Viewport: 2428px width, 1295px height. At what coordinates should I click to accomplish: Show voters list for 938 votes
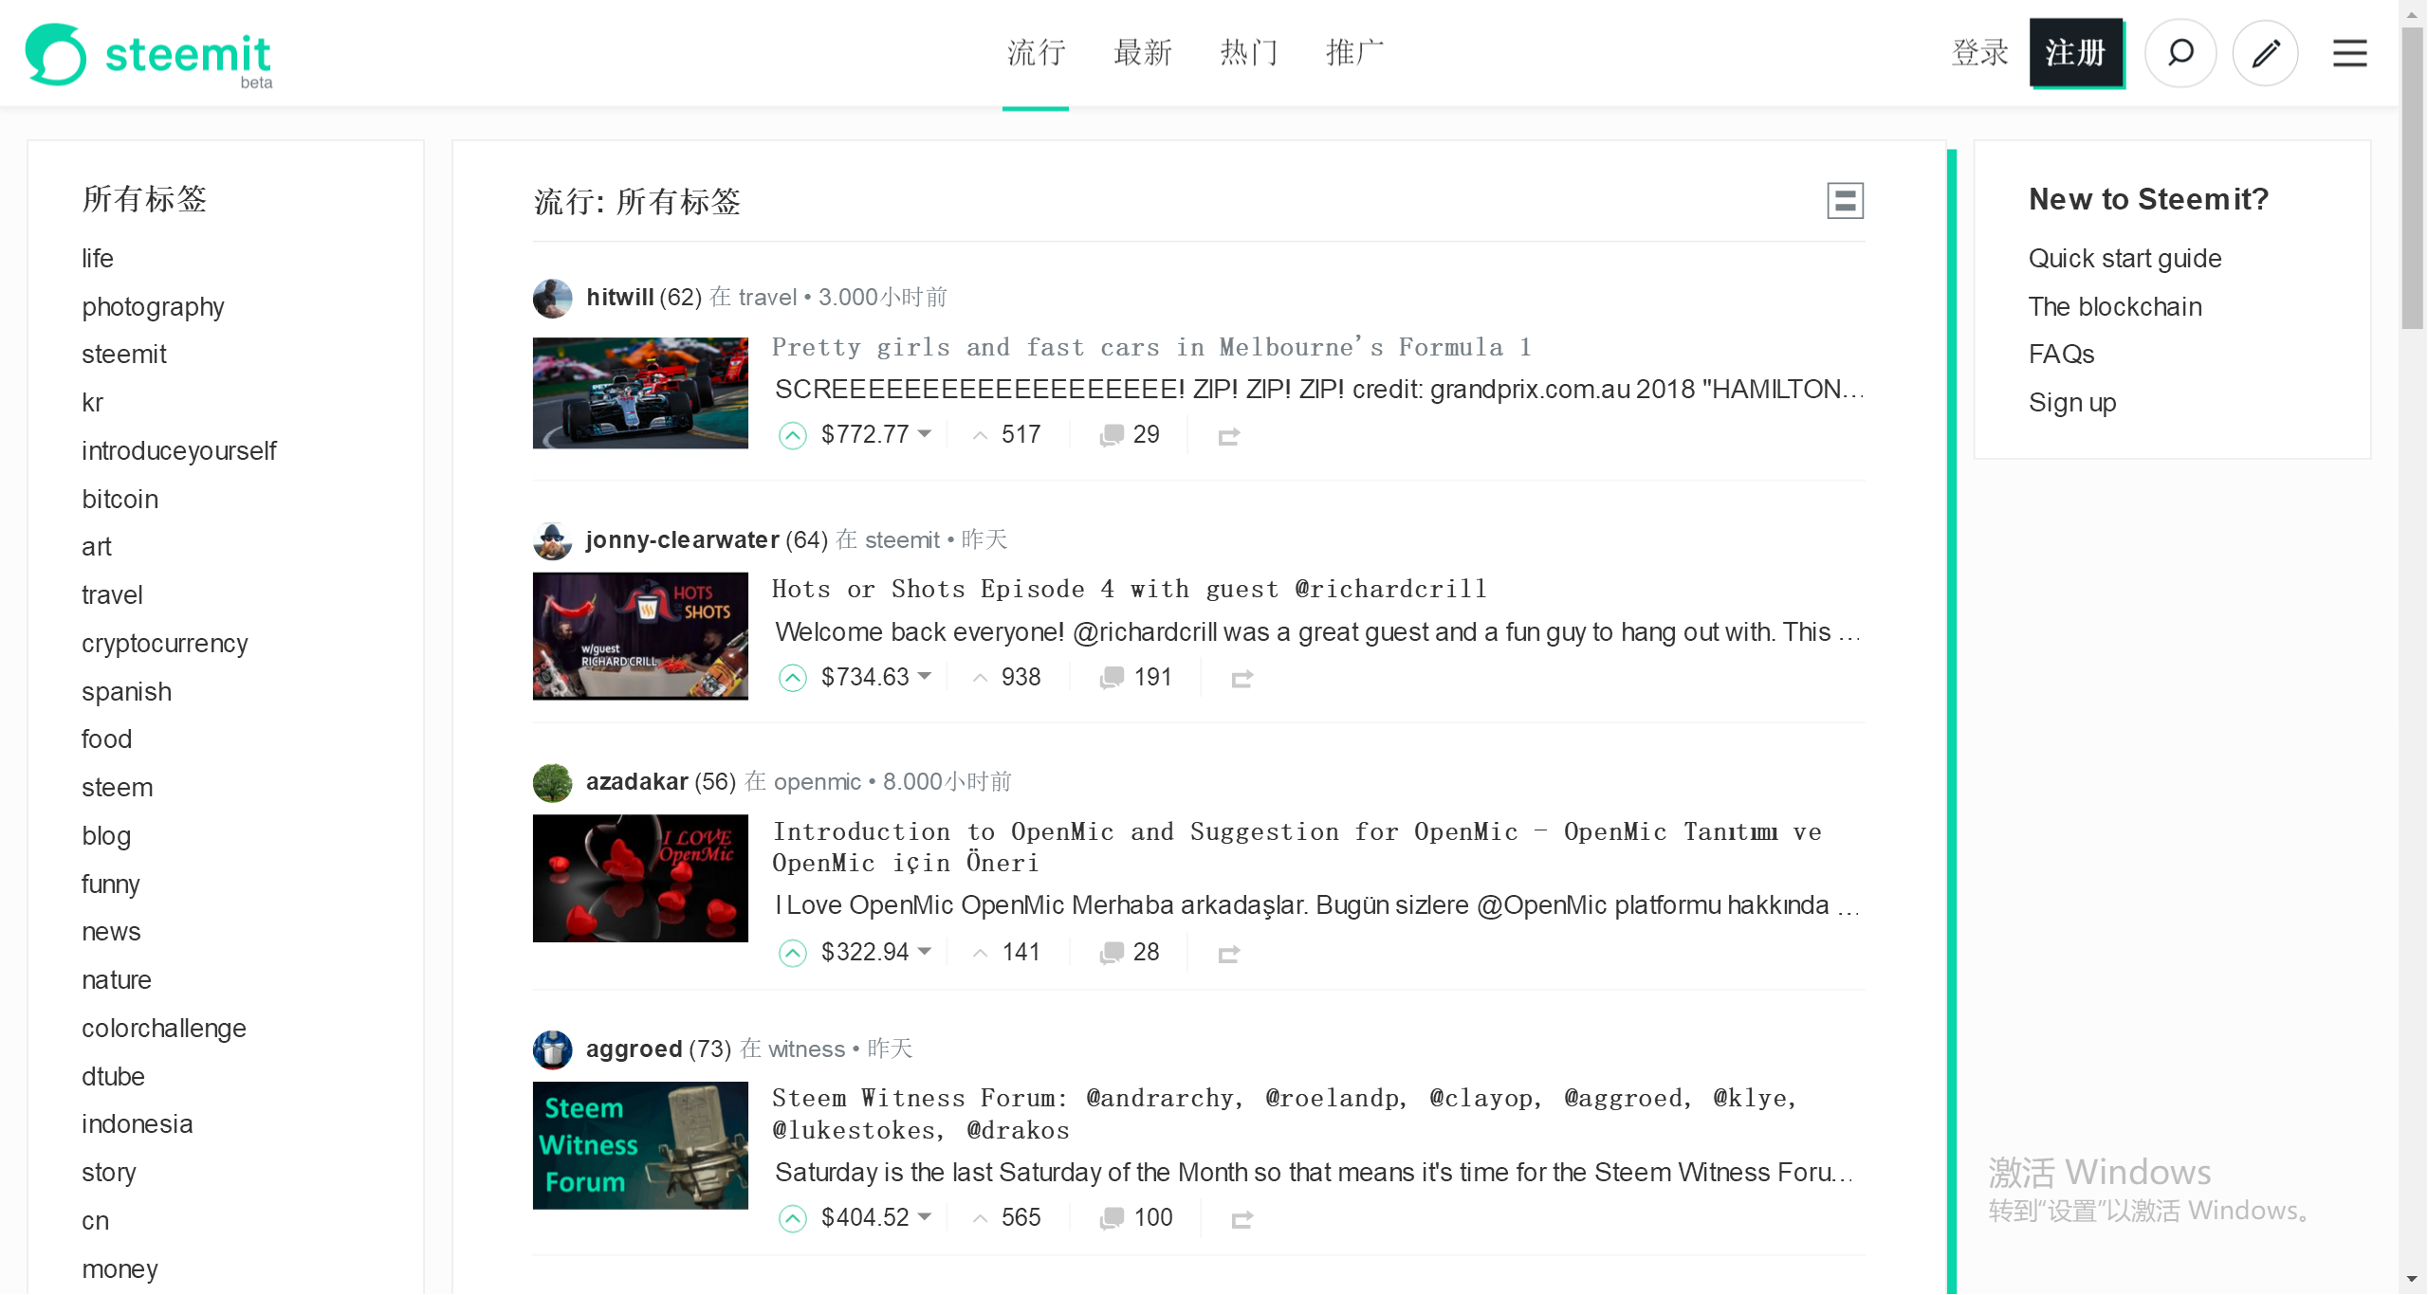1007,678
